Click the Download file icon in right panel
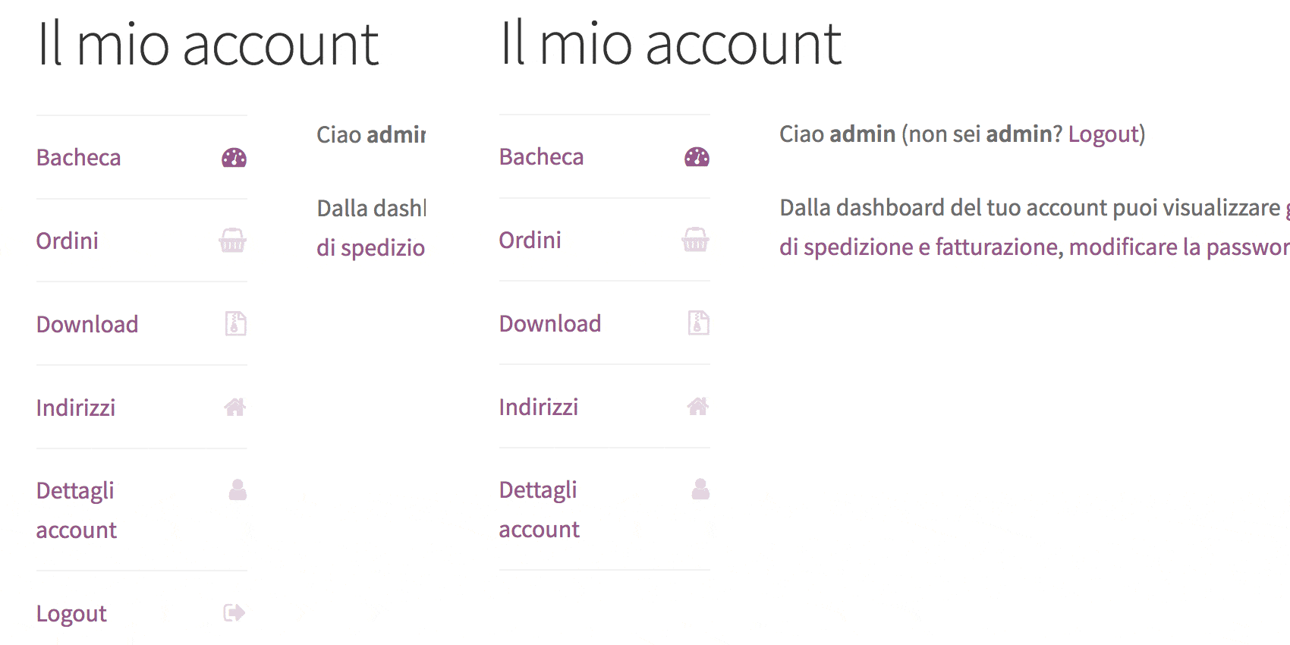Screen dimensions: 1290x645 (698, 322)
